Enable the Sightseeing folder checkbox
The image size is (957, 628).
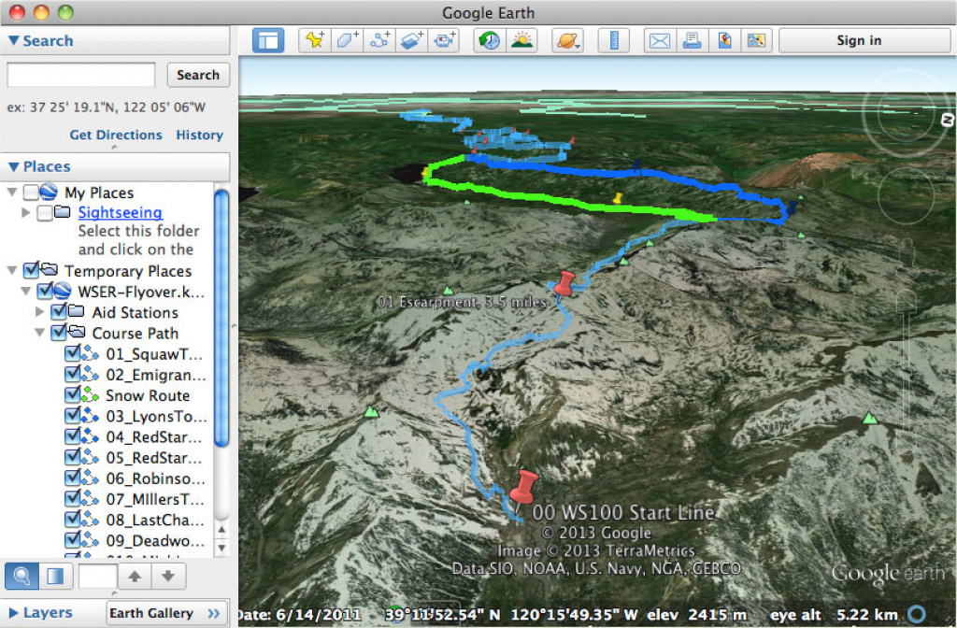pos(45,213)
